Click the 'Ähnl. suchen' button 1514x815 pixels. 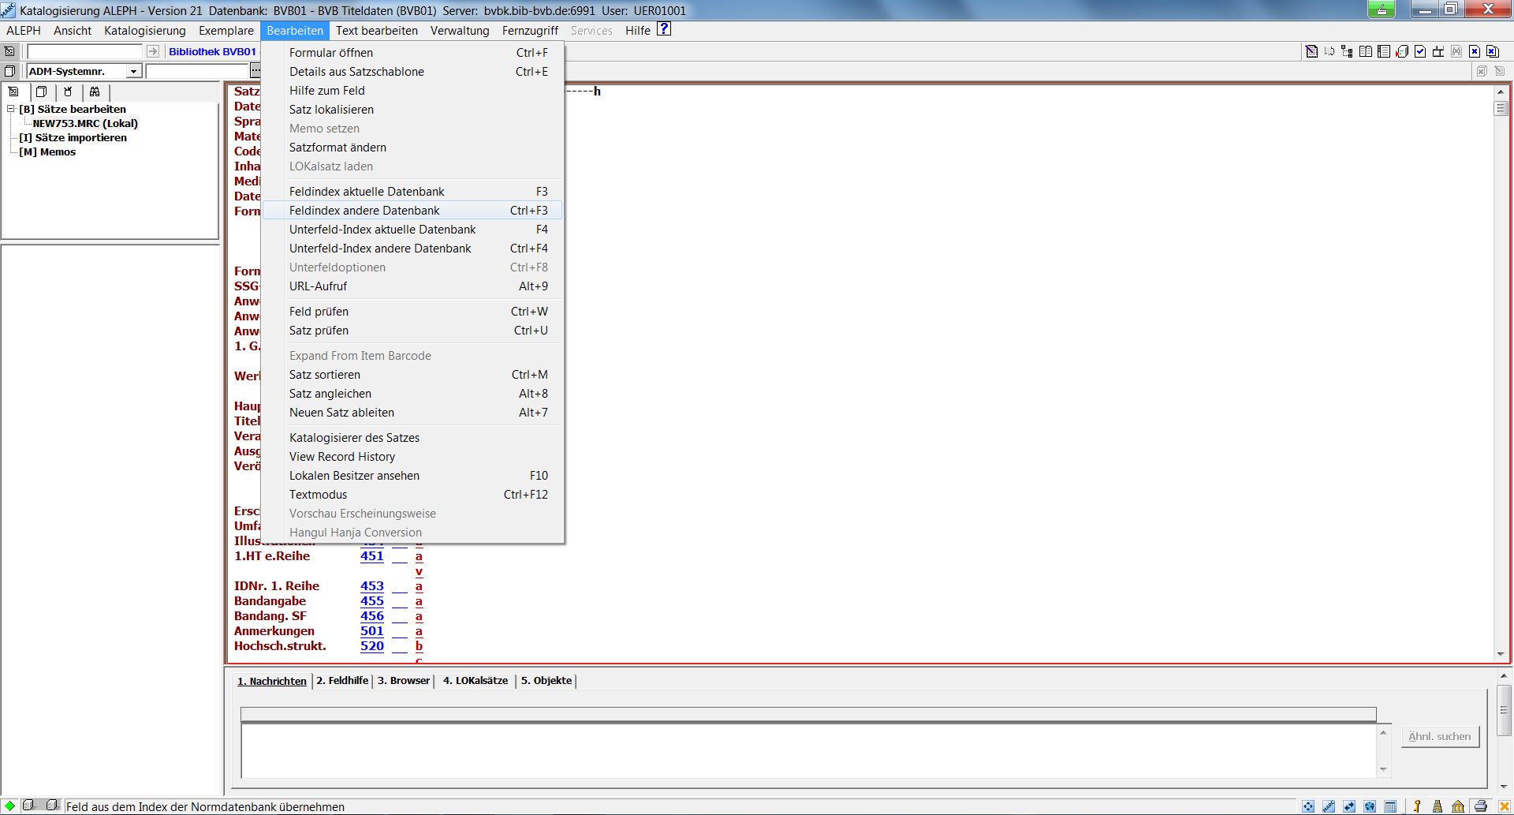pos(1439,737)
